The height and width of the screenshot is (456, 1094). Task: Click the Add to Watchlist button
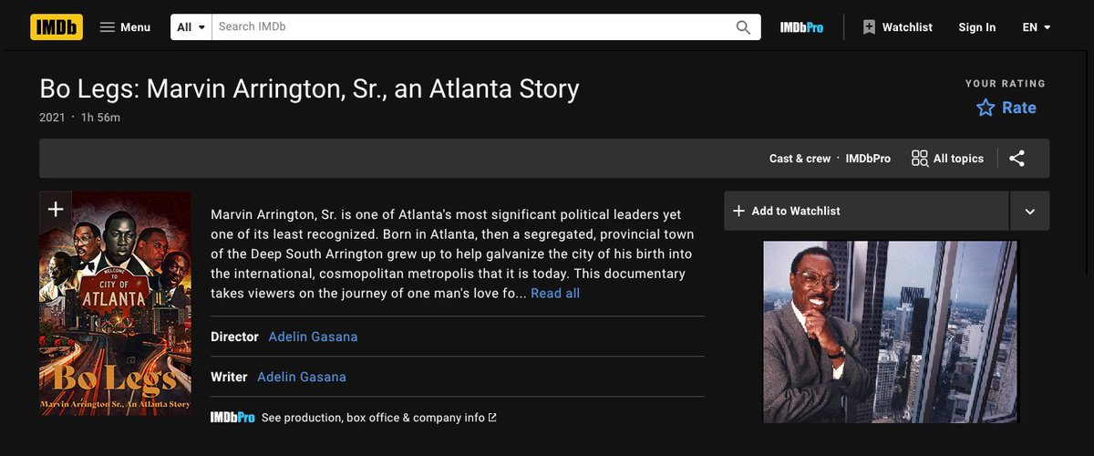866,211
